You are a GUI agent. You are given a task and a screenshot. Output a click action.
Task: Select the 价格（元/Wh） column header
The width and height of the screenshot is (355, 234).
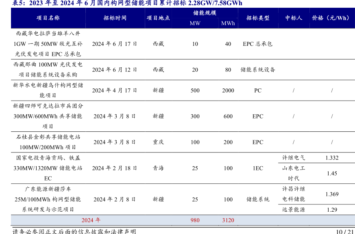click(331, 18)
